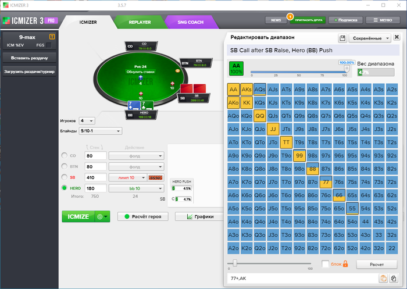Click Обнулить ставки on the table

141,72
